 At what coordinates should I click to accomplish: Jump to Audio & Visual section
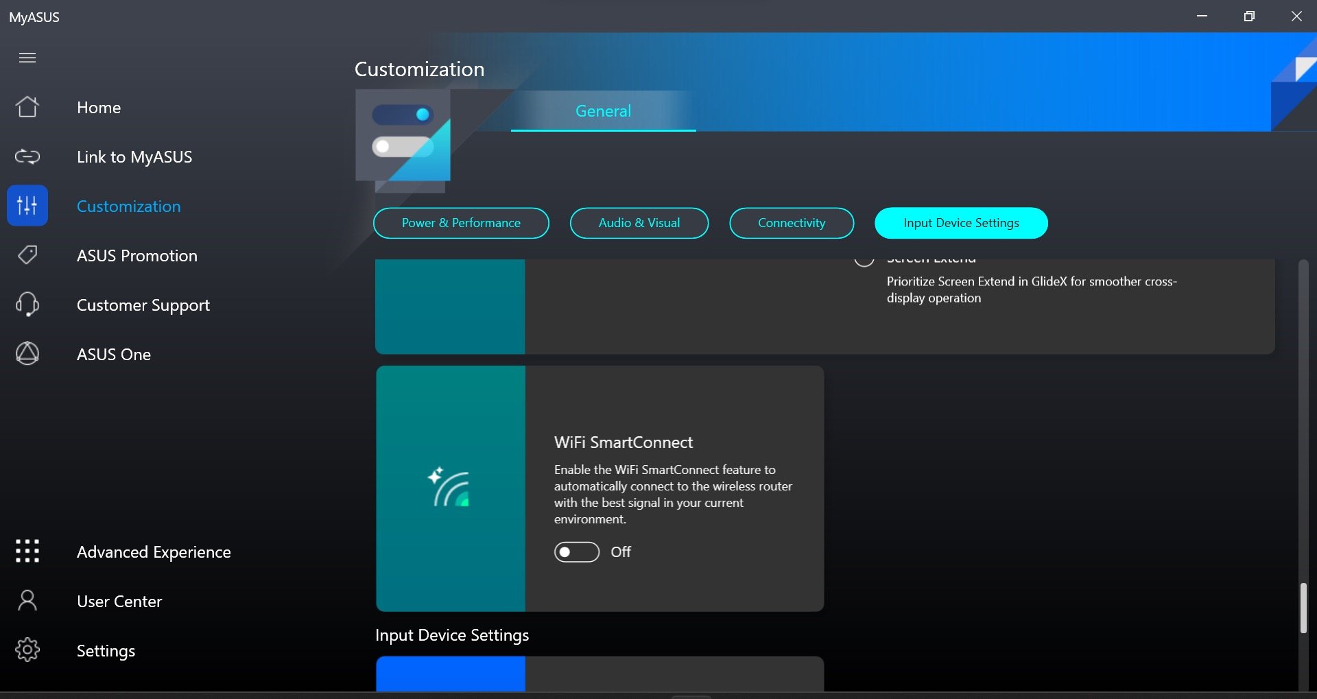click(x=639, y=223)
